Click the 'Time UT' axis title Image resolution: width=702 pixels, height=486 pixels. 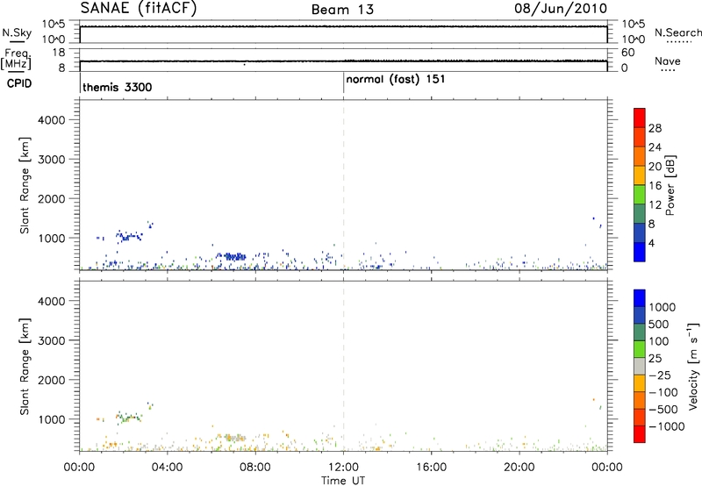tap(343, 481)
